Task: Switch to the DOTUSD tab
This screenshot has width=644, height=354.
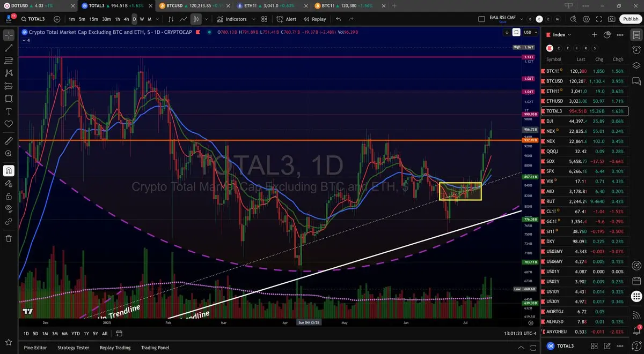Action: 38,5
